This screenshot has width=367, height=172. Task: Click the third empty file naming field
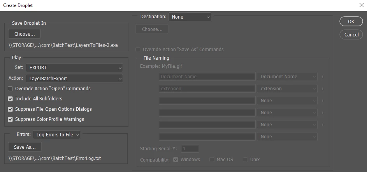pyautogui.click(x=207, y=101)
